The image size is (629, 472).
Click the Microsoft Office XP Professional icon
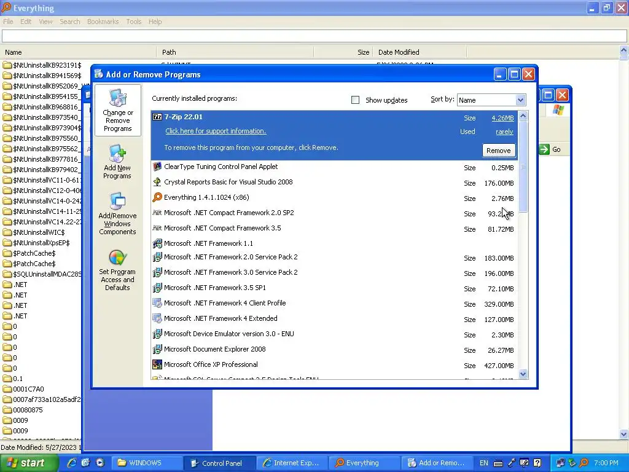157,364
